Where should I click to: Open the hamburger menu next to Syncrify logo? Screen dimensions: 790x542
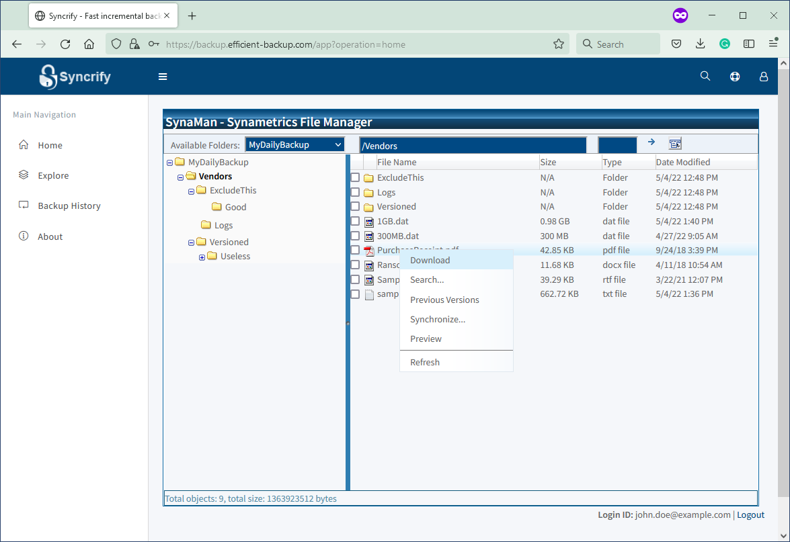(x=163, y=76)
